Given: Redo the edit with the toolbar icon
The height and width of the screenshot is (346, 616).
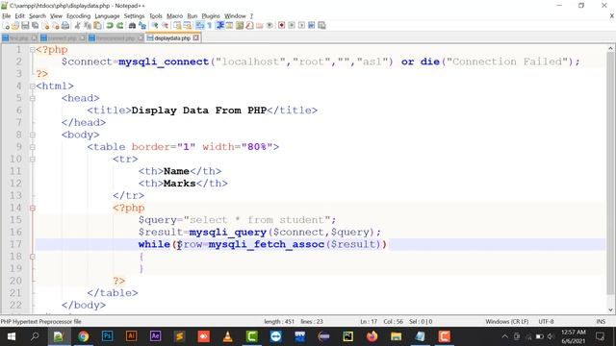Looking at the screenshot, I should [x=119, y=26].
